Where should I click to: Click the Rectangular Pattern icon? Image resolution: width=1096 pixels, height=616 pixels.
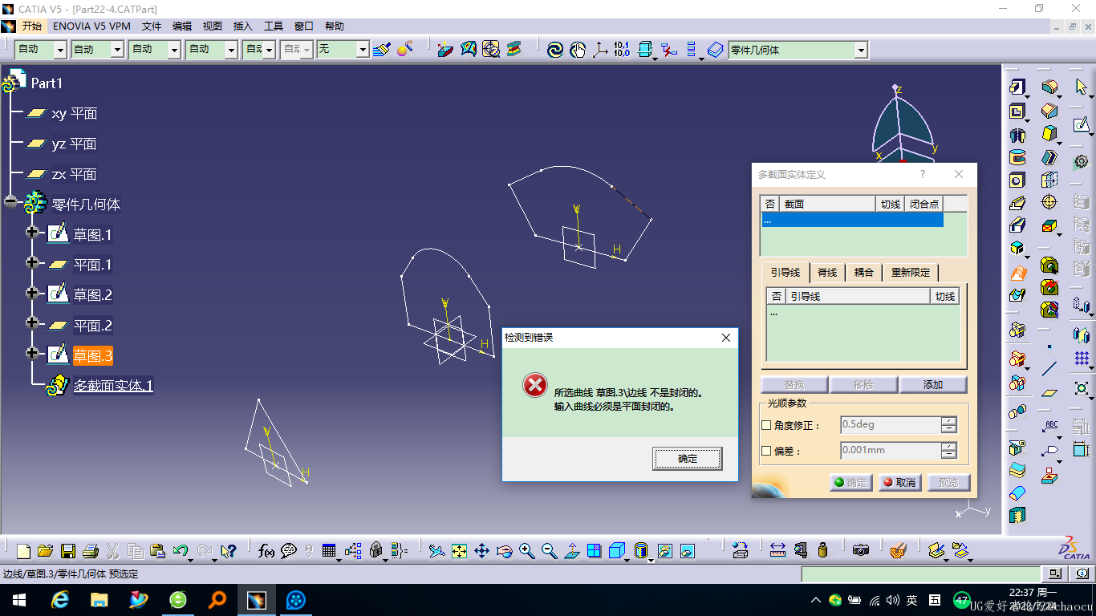coord(1082,358)
